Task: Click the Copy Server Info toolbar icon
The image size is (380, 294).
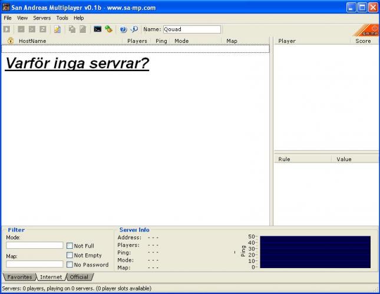Action: click(72, 29)
